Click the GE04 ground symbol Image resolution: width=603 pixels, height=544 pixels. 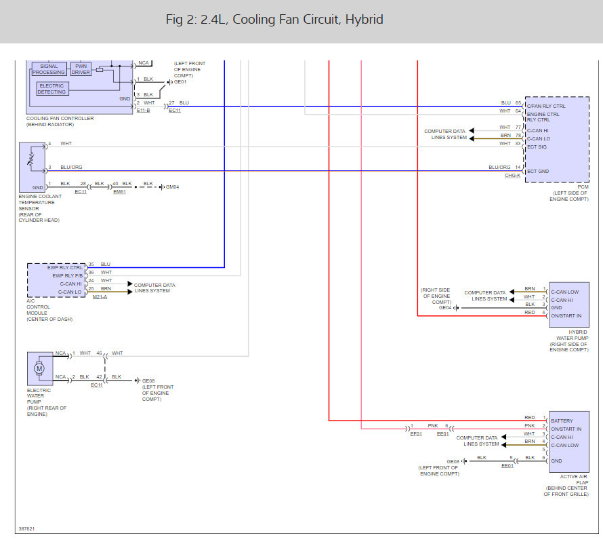(x=456, y=308)
